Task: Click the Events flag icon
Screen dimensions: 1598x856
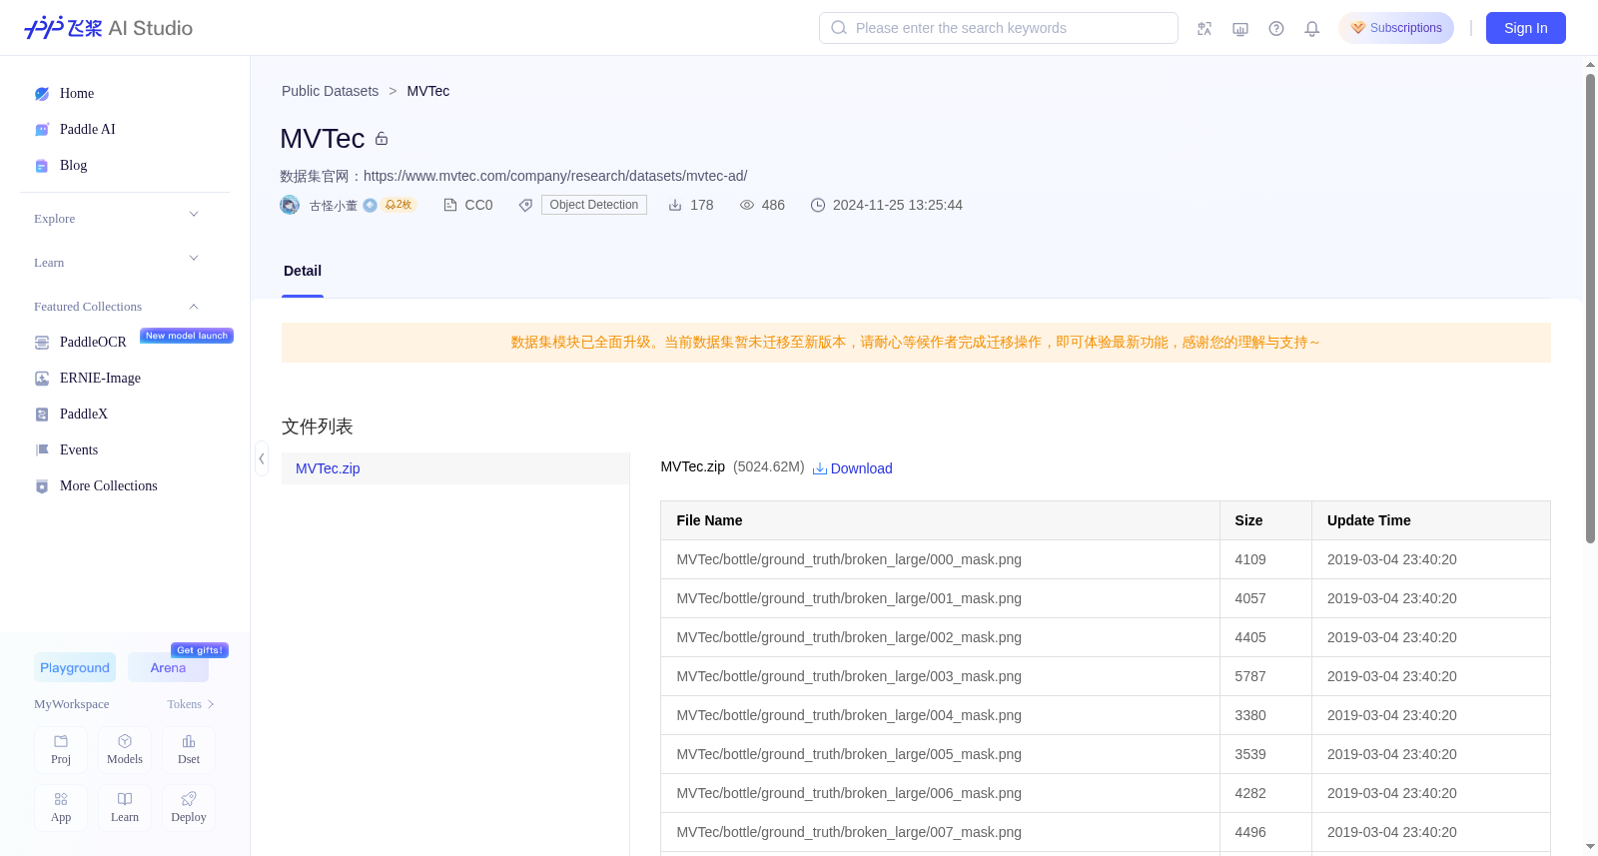Action: point(42,450)
